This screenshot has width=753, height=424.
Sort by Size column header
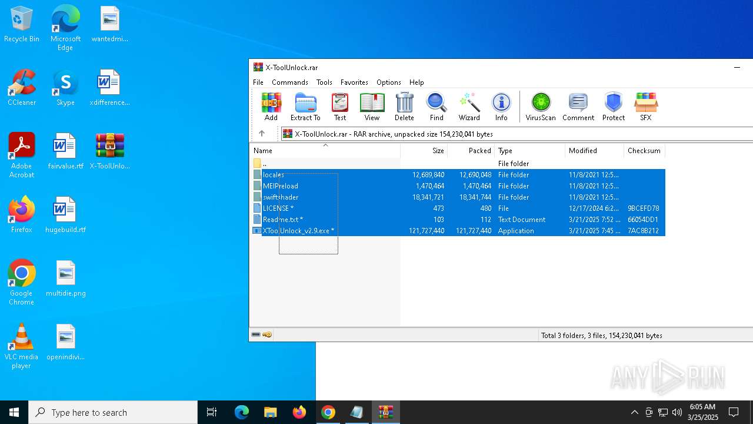tap(424, 151)
